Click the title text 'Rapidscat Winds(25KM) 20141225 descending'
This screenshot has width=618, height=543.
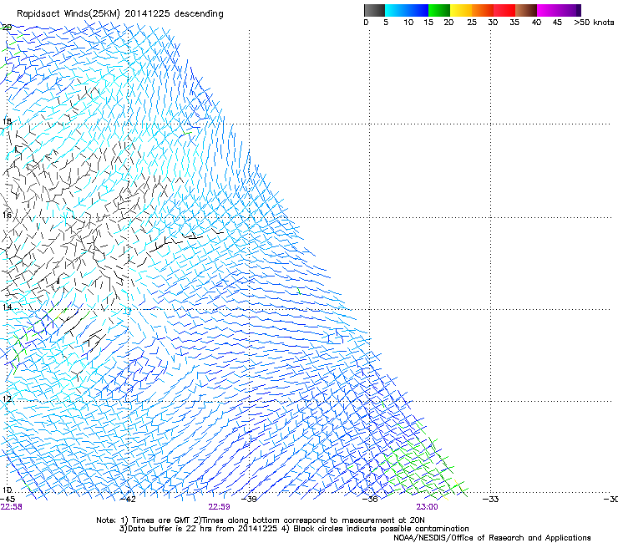pyautogui.click(x=119, y=14)
